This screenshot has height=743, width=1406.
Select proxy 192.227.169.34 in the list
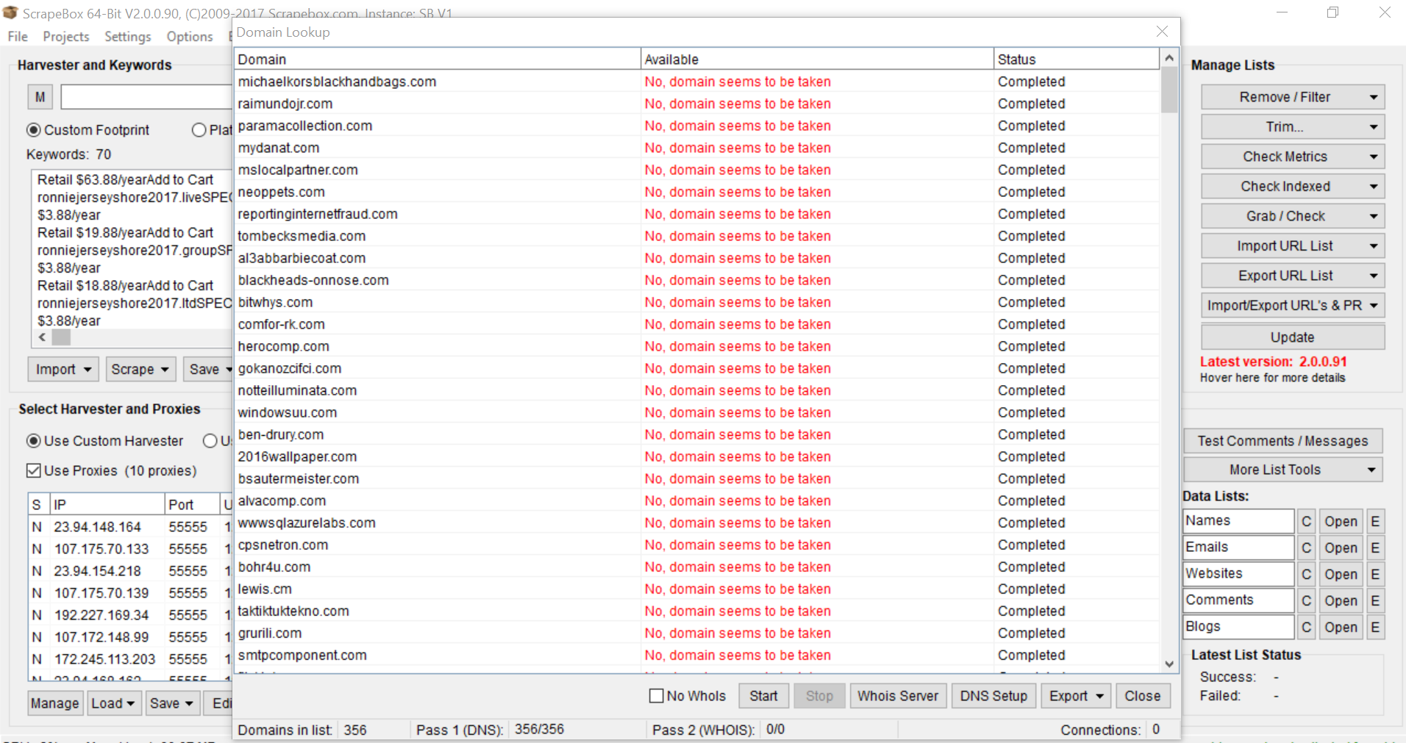click(130, 615)
